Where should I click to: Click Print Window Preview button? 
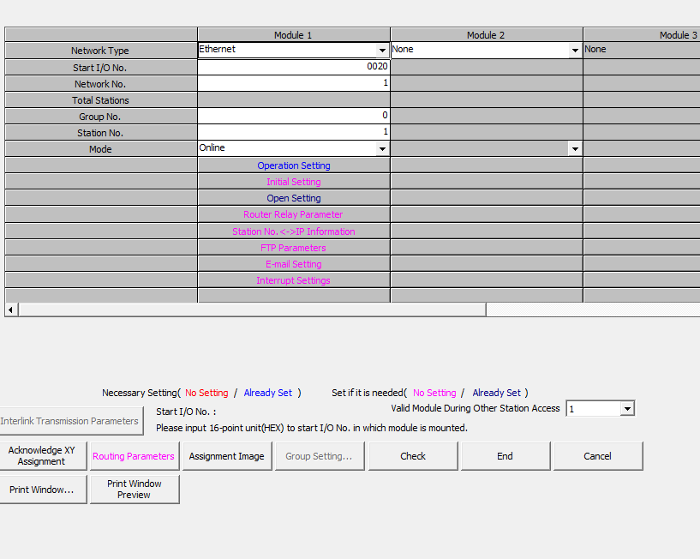(135, 490)
